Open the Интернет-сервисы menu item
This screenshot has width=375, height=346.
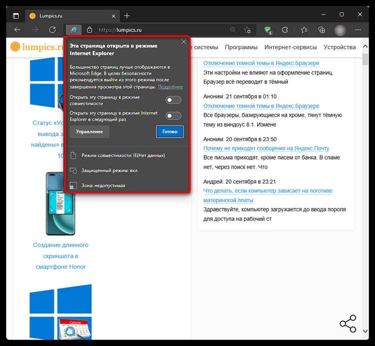pyautogui.click(x=290, y=47)
